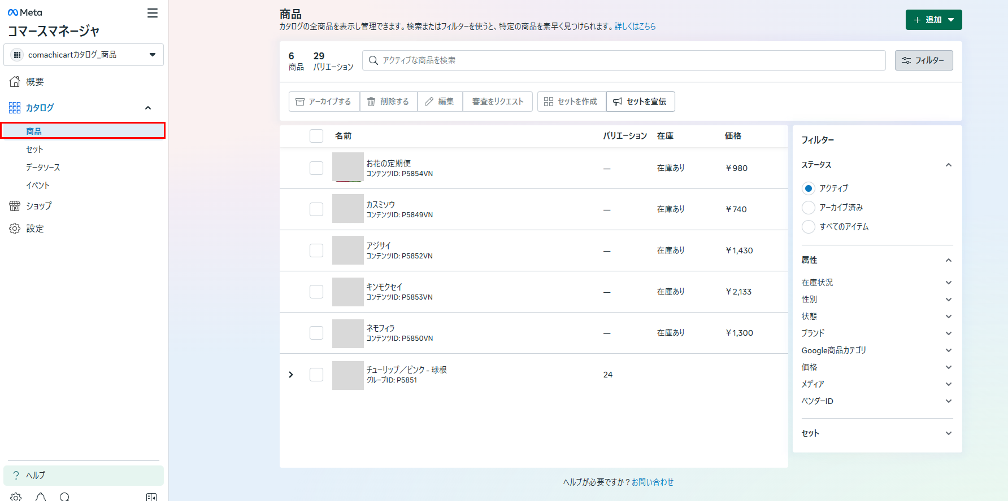The height and width of the screenshot is (501, 1008).
Task: Click the ショップ shop icon in sidebar
Action: point(15,206)
